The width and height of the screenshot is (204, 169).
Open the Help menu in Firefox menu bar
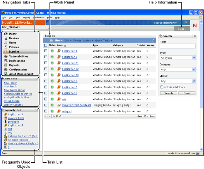coord(57,17)
